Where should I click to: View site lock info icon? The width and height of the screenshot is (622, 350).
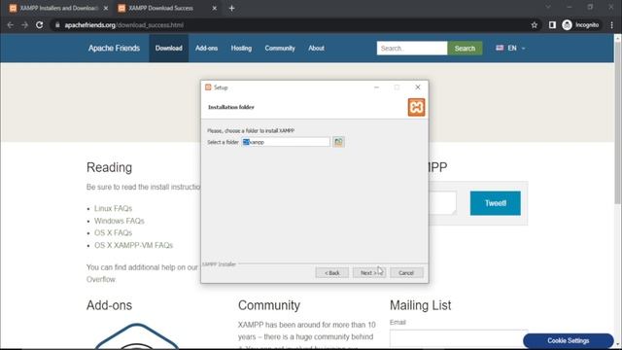[57, 25]
